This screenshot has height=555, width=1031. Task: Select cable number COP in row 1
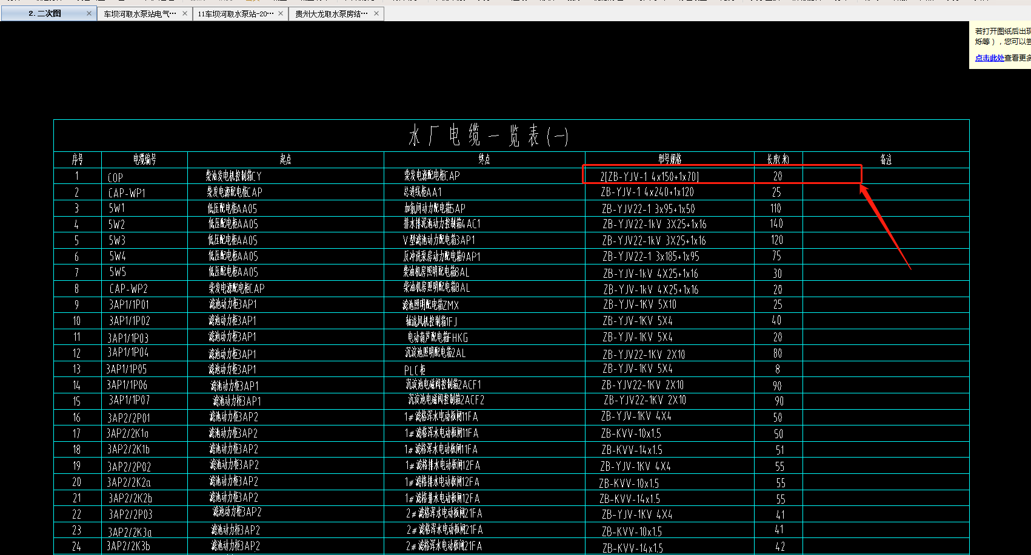(115, 177)
